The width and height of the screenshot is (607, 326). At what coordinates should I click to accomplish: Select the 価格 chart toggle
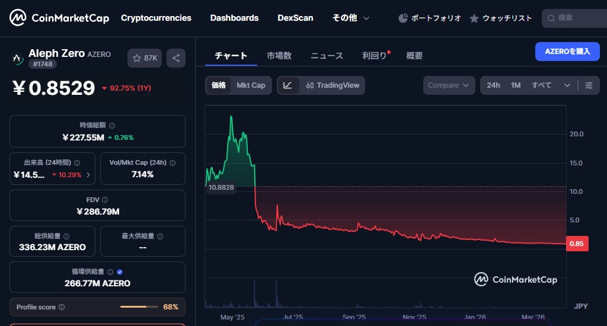[x=219, y=85]
